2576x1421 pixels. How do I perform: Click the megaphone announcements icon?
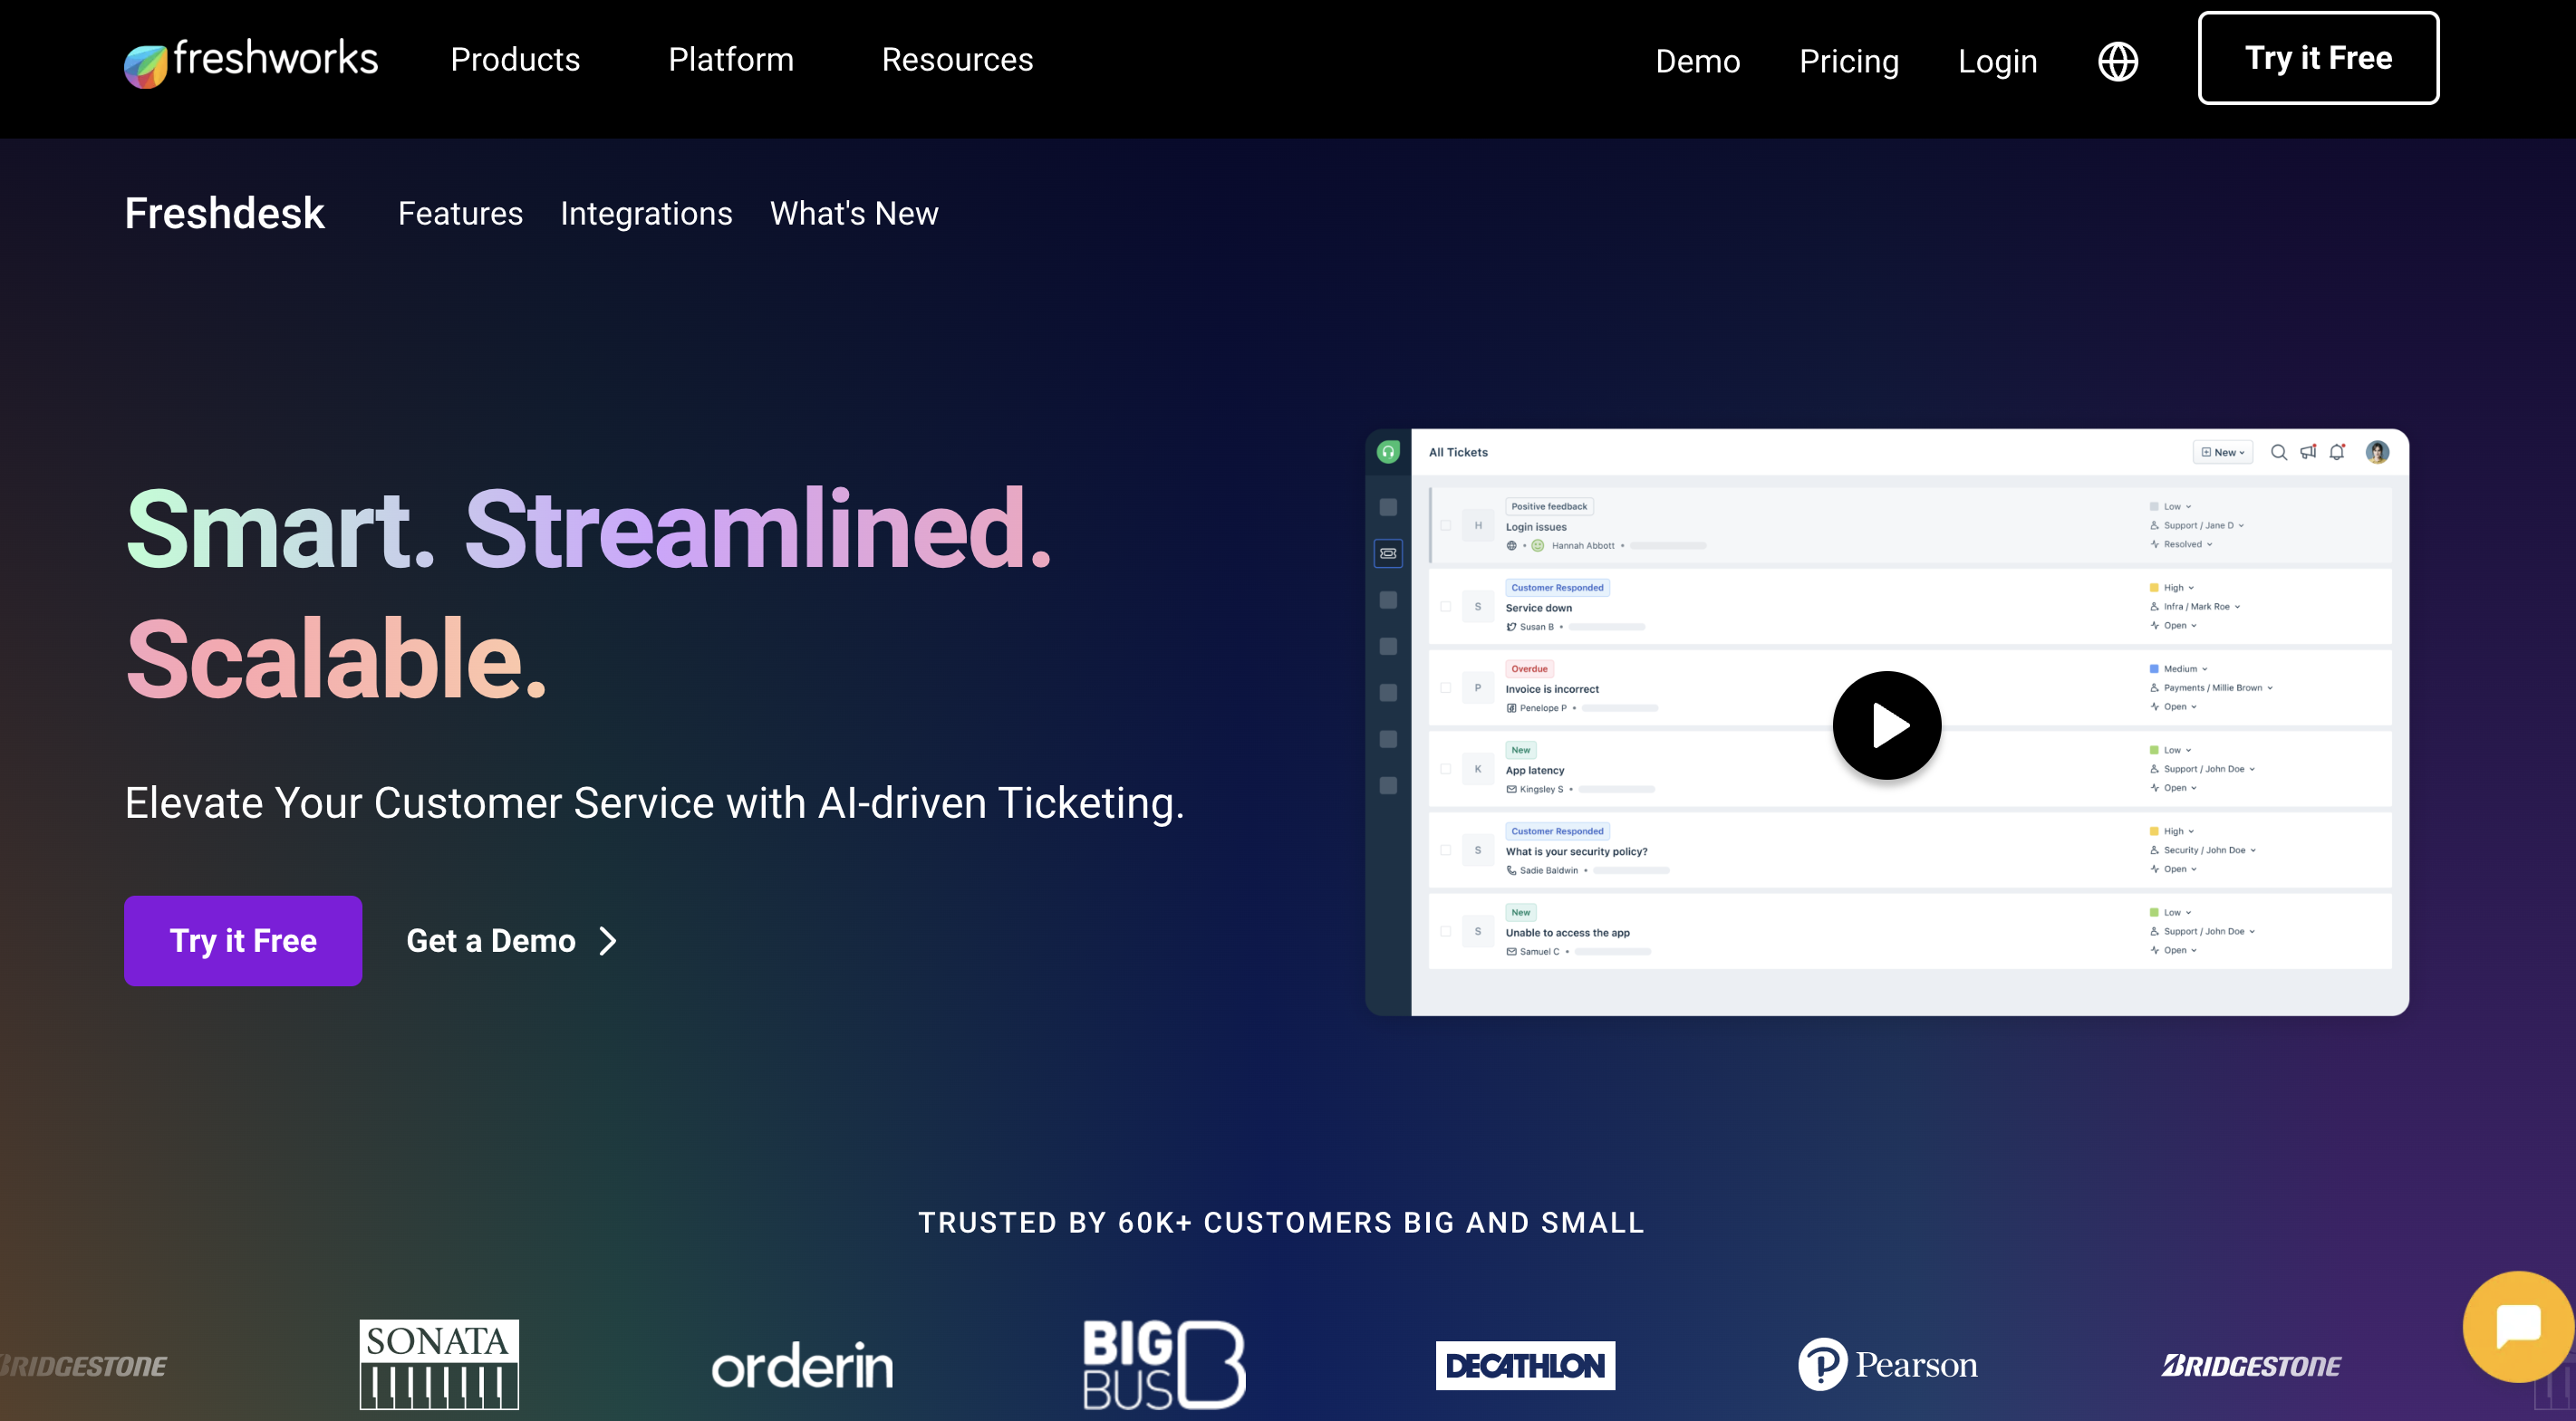coord(2308,452)
